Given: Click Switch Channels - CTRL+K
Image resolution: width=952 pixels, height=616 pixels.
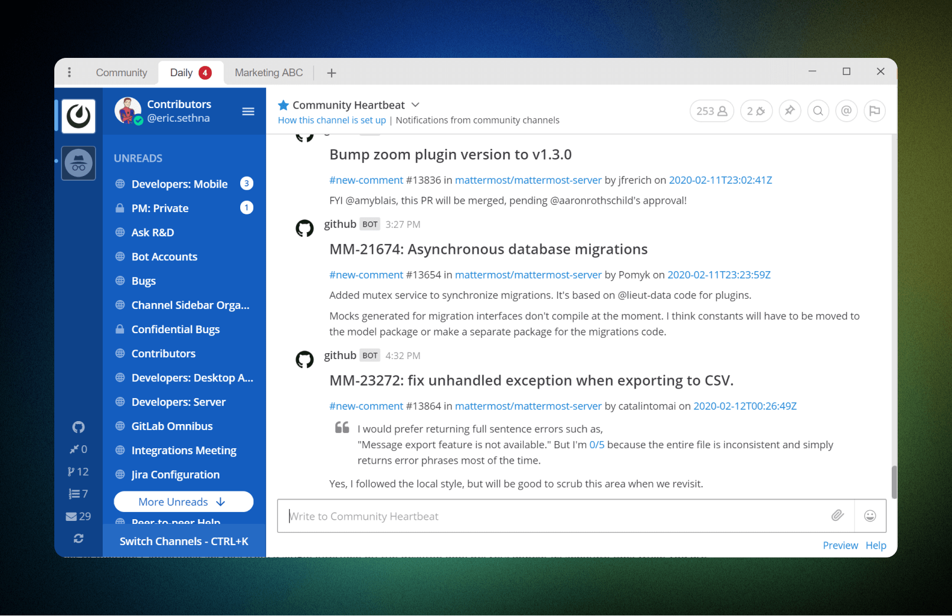Looking at the screenshot, I should tap(184, 541).
